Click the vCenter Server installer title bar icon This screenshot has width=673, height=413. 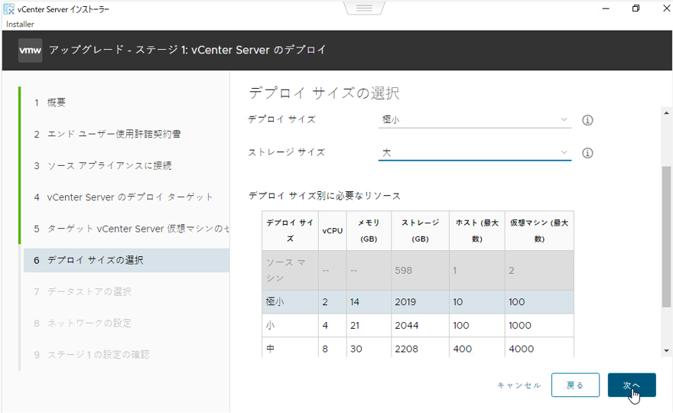coord(8,8)
